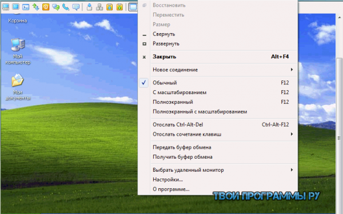
Task: Select the checked Обычный view mode
Action: tap(218, 83)
